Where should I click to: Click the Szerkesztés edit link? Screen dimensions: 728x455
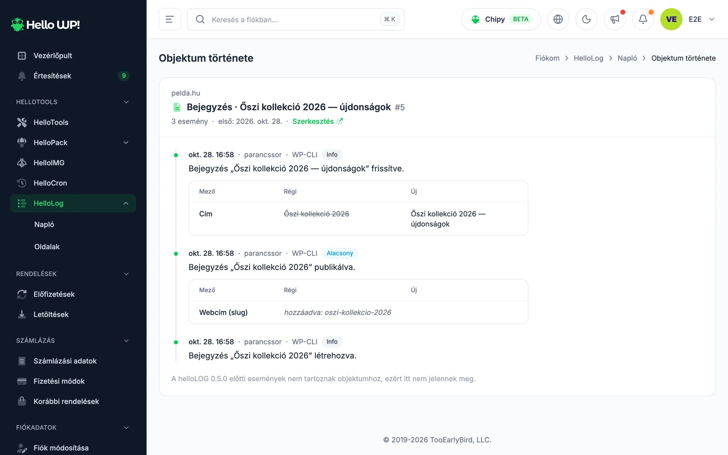(x=317, y=121)
